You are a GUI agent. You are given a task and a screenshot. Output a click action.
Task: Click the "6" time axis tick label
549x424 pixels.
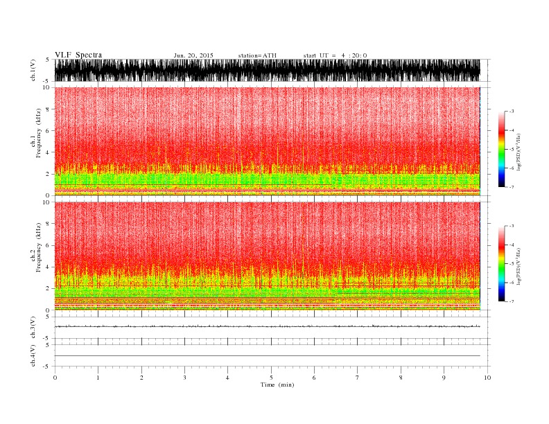pos(314,378)
